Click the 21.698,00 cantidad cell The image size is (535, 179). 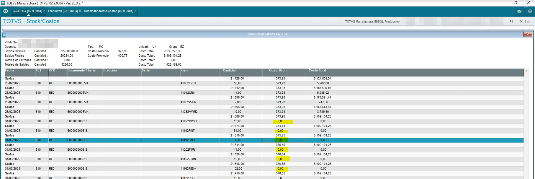[237, 97]
